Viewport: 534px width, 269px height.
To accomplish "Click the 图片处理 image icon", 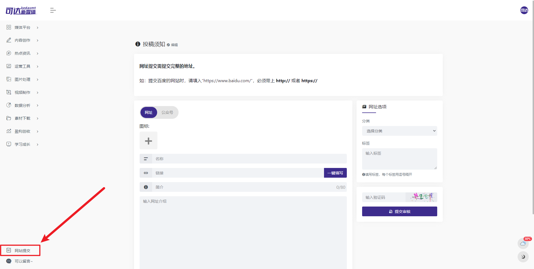I will [8, 79].
